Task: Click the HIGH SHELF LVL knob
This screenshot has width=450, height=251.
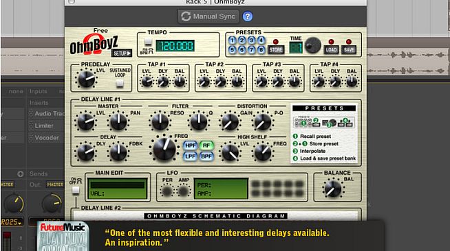Action: coord(231,152)
